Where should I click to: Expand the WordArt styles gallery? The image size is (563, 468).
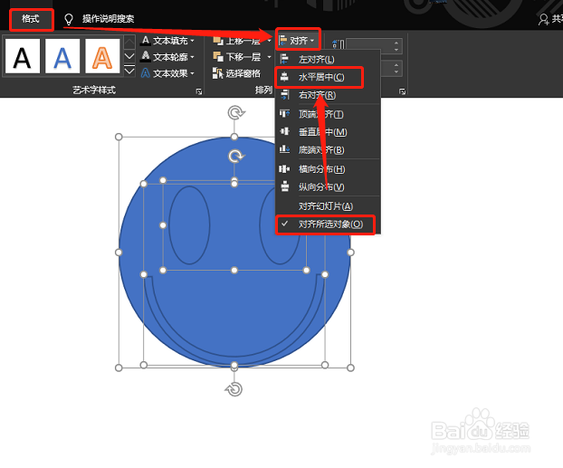pyautogui.click(x=129, y=71)
